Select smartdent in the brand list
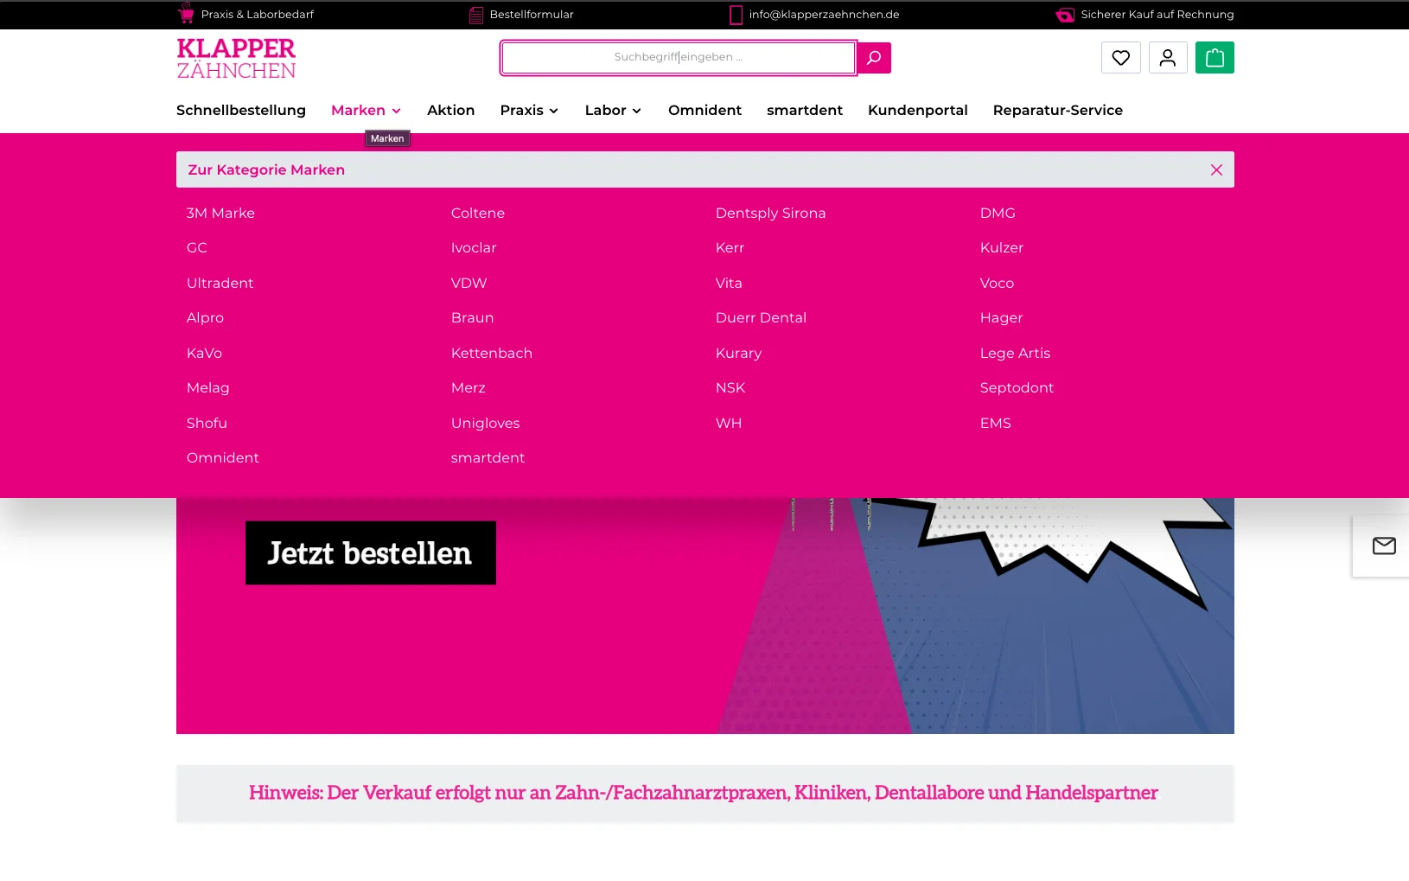The height and width of the screenshot is (881, 1409). 488,457
